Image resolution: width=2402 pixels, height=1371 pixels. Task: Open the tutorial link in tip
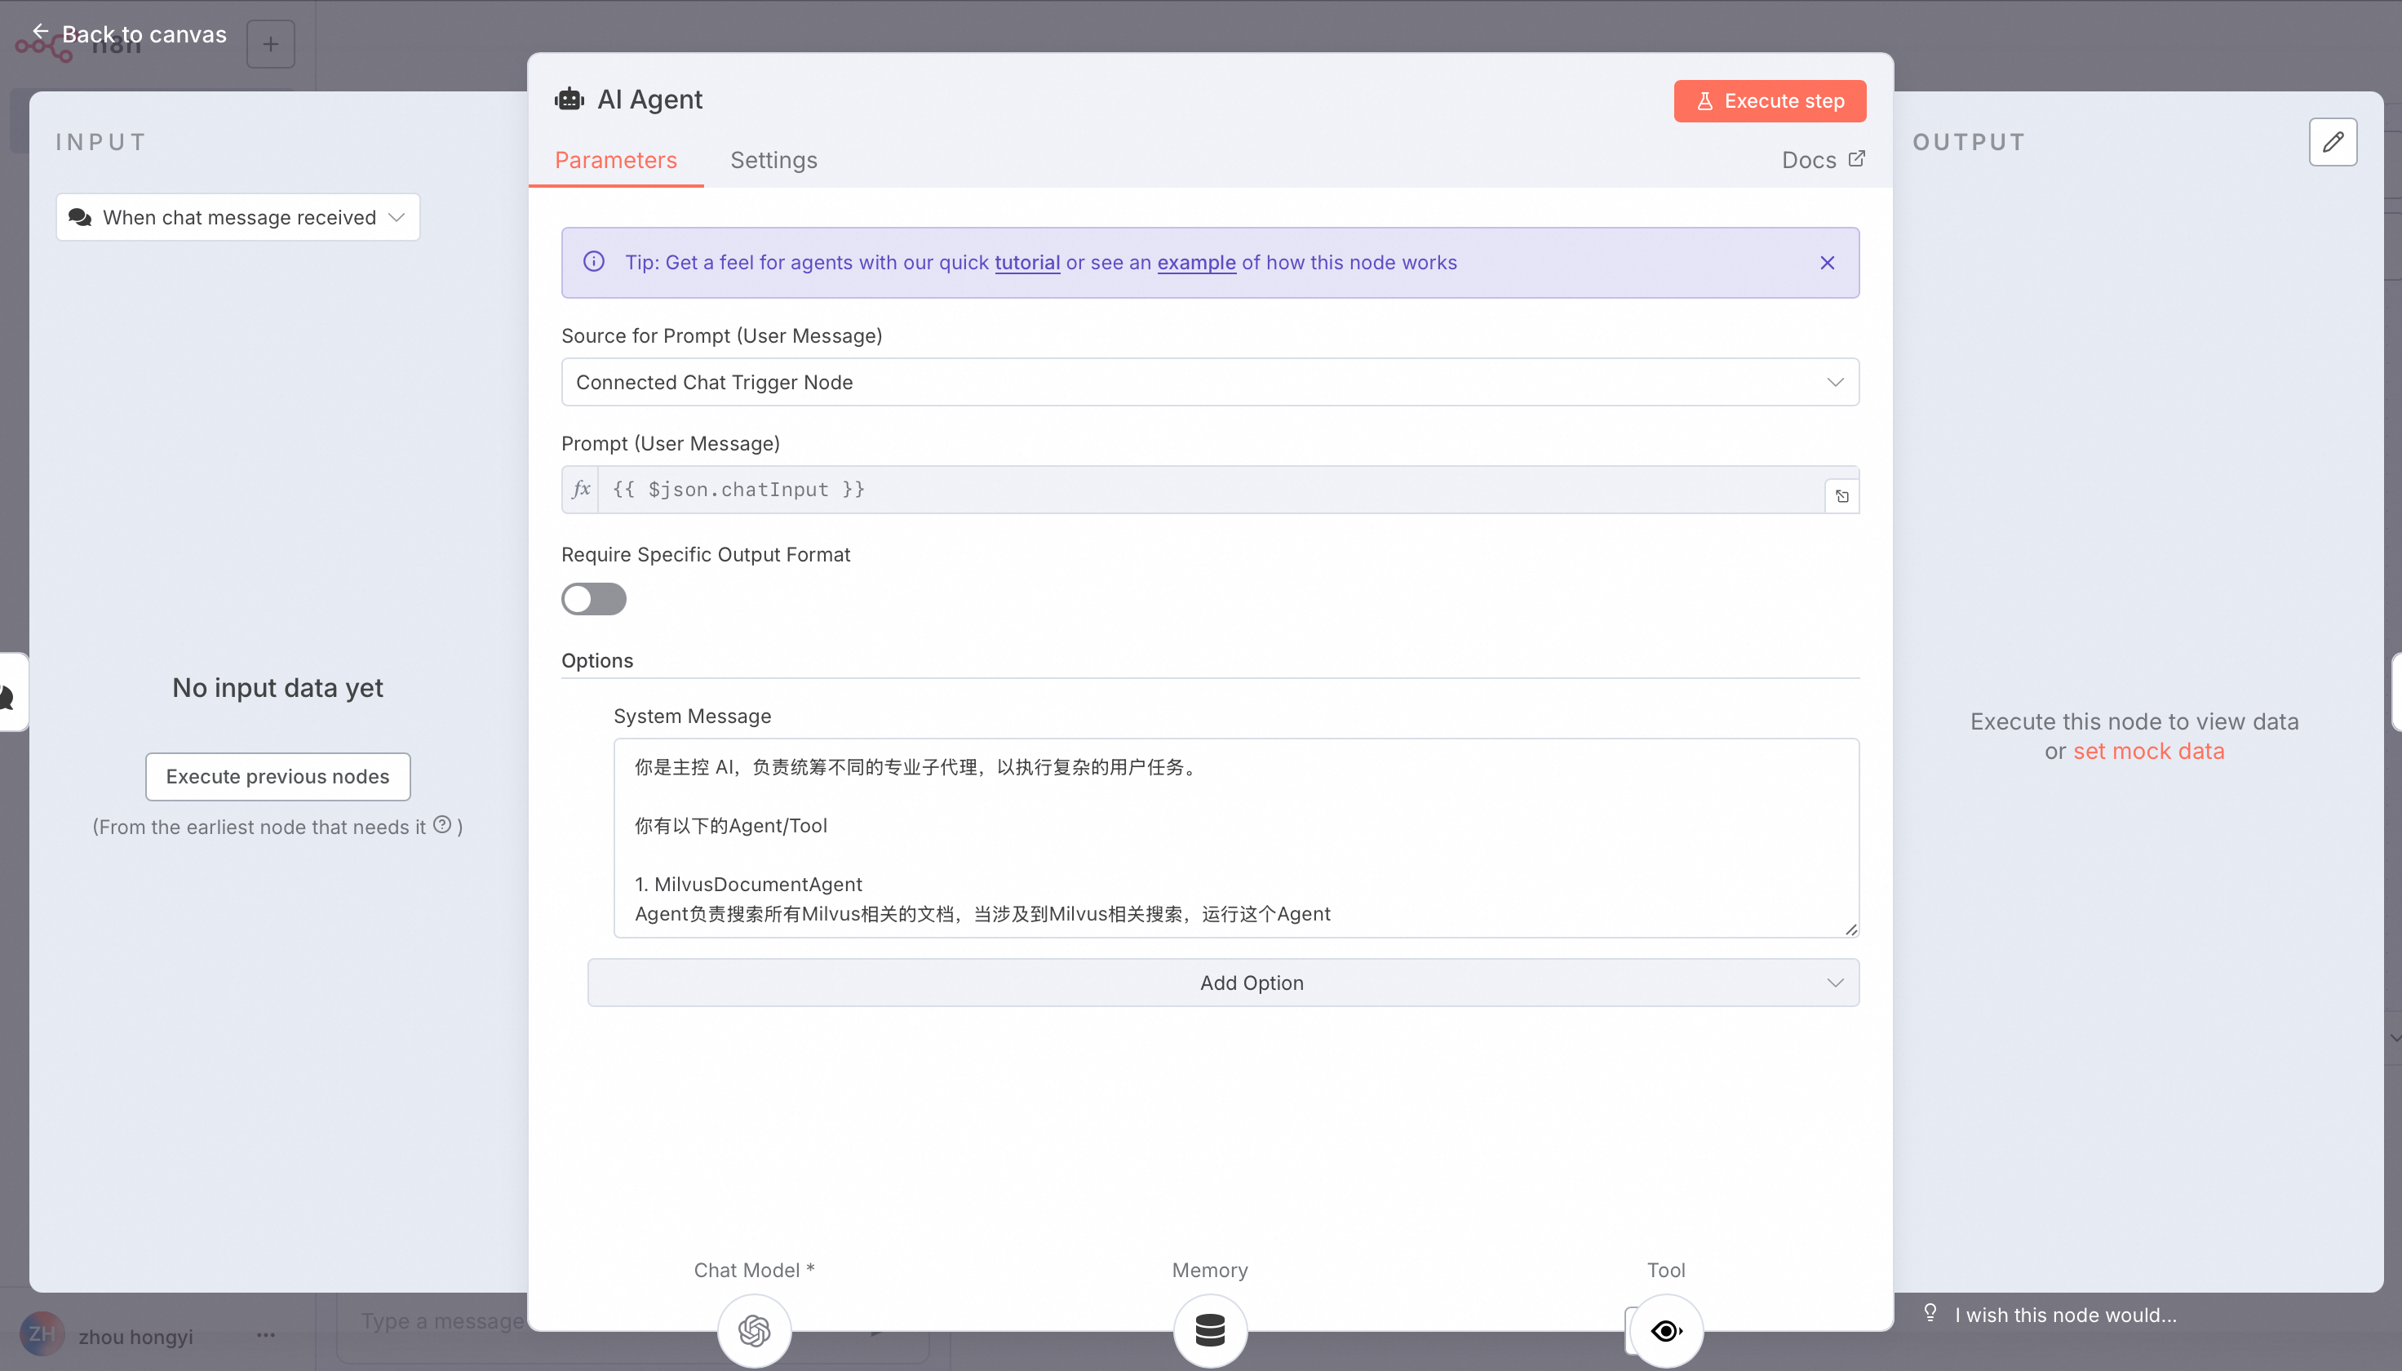coord(1027,263)
